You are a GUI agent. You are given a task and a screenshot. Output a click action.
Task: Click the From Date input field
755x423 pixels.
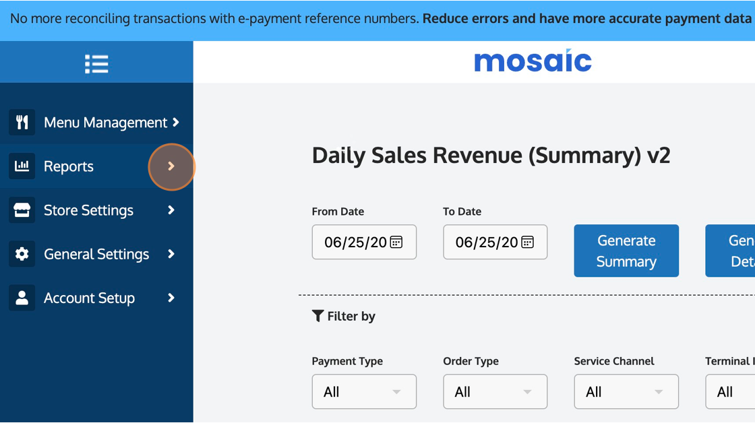point(355,242)
